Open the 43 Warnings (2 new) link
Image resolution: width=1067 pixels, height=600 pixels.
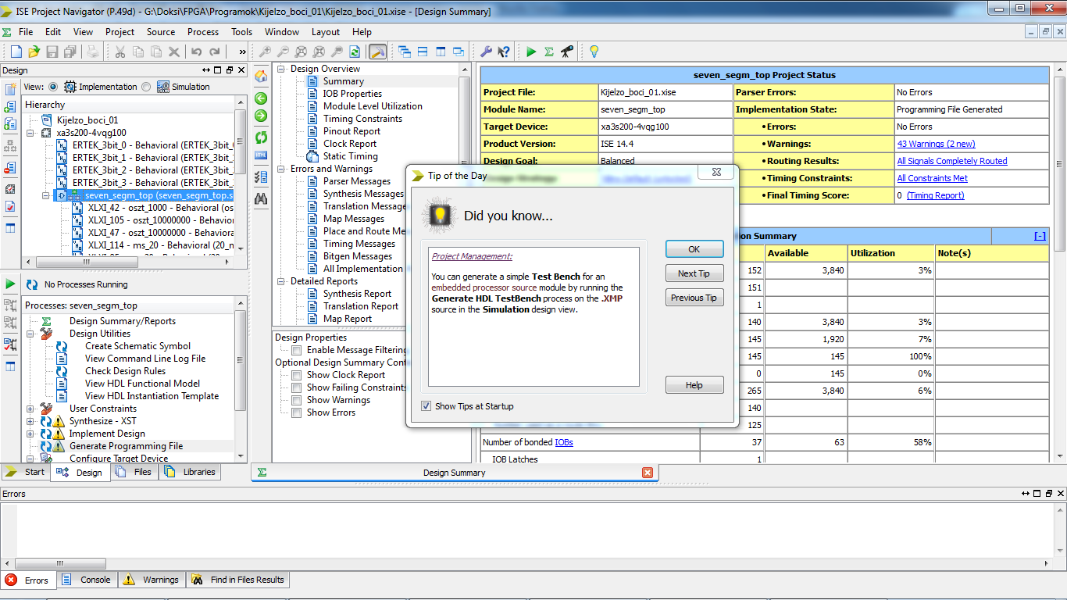tap(936, 144)
